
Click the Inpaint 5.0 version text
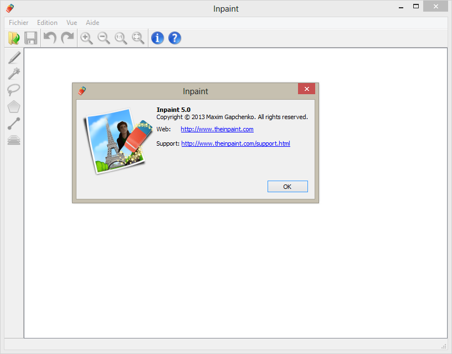pos(173,110)
